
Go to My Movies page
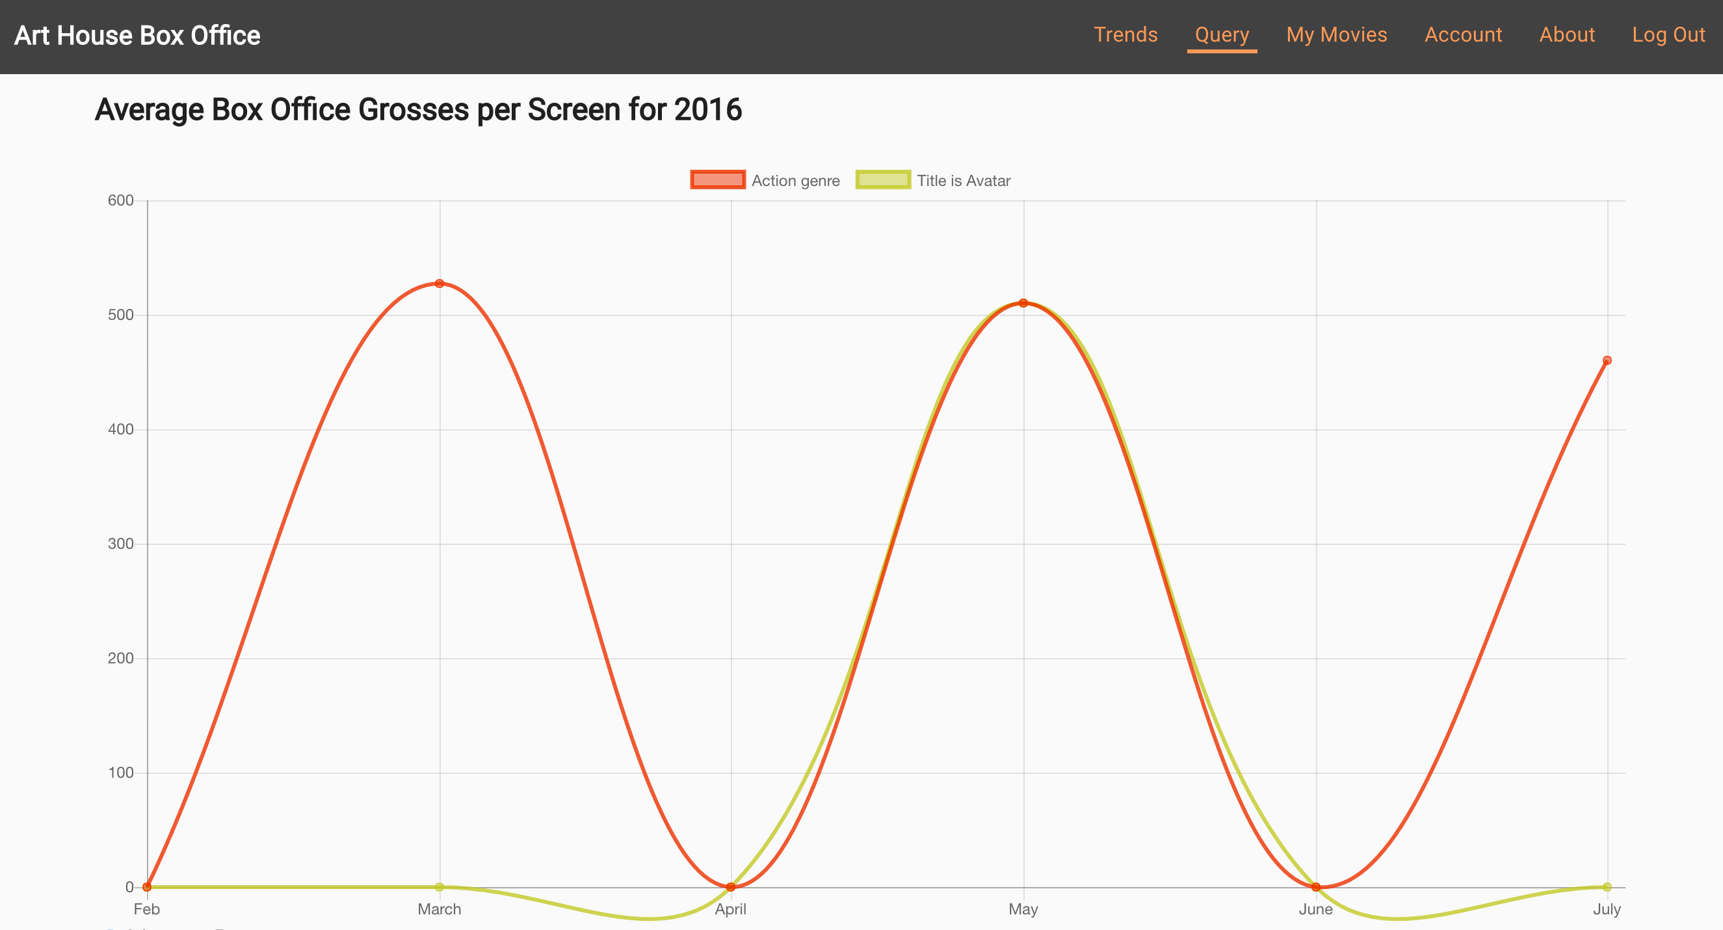[x=1335, y=34]
